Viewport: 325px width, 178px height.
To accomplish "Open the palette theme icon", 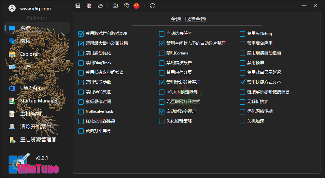I will 126,6.
